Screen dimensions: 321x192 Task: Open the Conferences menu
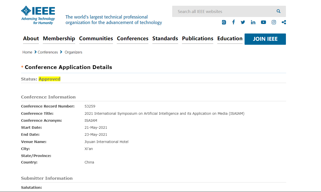pyautogui.click(x=133, y=38)
